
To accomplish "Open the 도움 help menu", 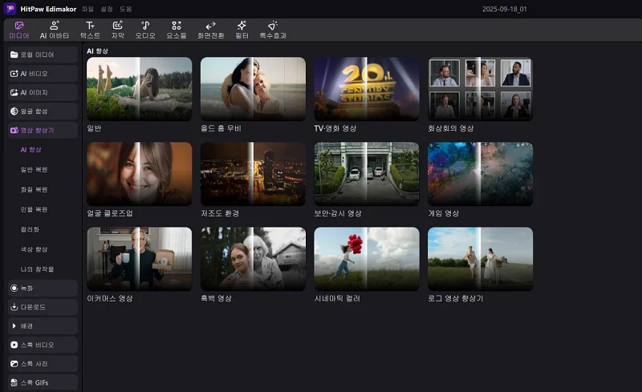I will coord(125,9).
